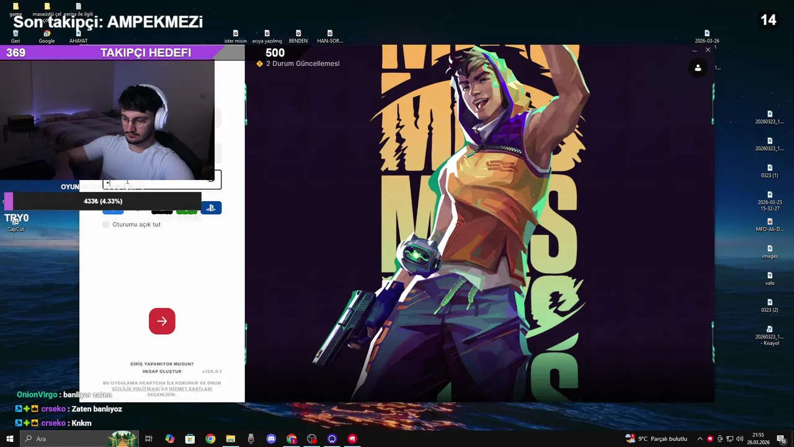Open the microphone app on taskbar
Image resolution: width=794 pixels, height=447 pixels.
[x=251, y=439]
